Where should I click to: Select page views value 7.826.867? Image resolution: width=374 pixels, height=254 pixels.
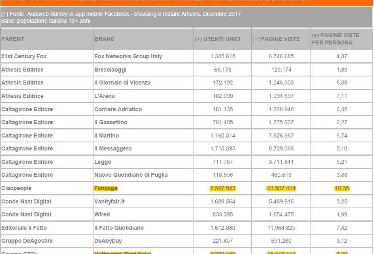281,135
